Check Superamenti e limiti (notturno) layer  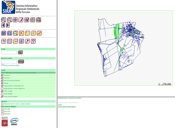click(x=2, y=88)
